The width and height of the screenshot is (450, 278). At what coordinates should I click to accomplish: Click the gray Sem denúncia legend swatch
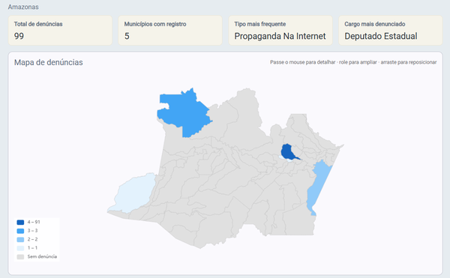(20, 256)
